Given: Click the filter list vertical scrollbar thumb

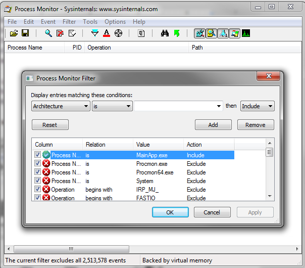Looking at the screenshot, I should coord(270,152).
